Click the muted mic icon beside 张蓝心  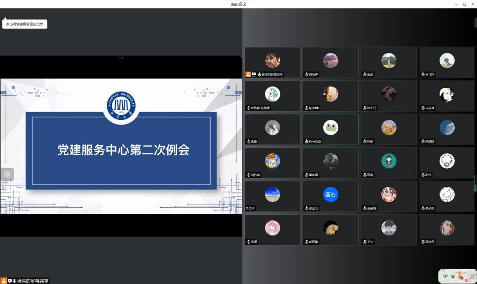(x=306, y=208)
